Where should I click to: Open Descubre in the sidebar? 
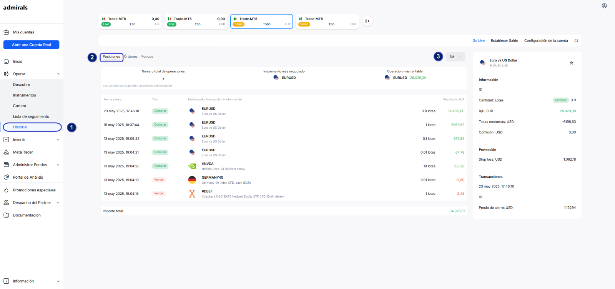[x=22, y=85]
